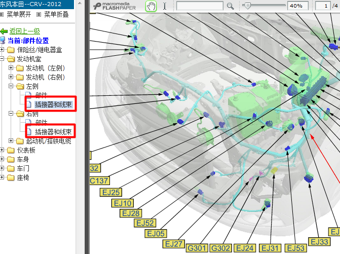This screenshot has height=254, width=340.
Task: Click the FlashPaper search text field
Action: [200, 6]
